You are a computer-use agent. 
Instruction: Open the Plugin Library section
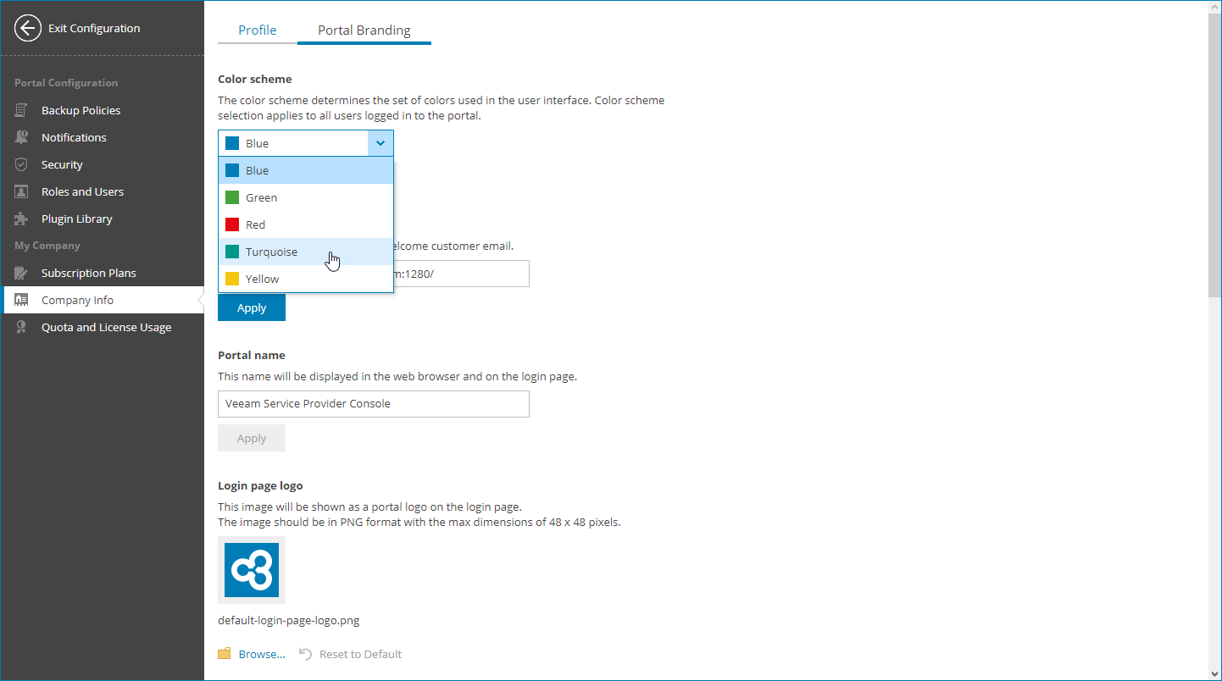[x=77, y=219]
